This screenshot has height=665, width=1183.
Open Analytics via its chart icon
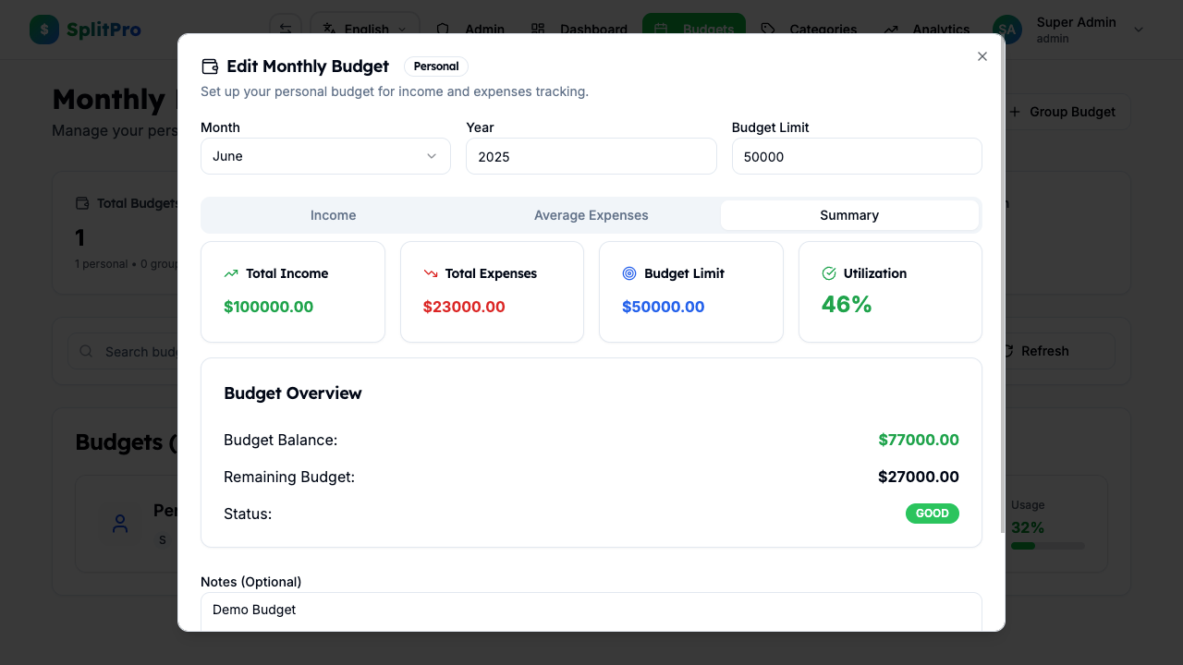point(890,29)
